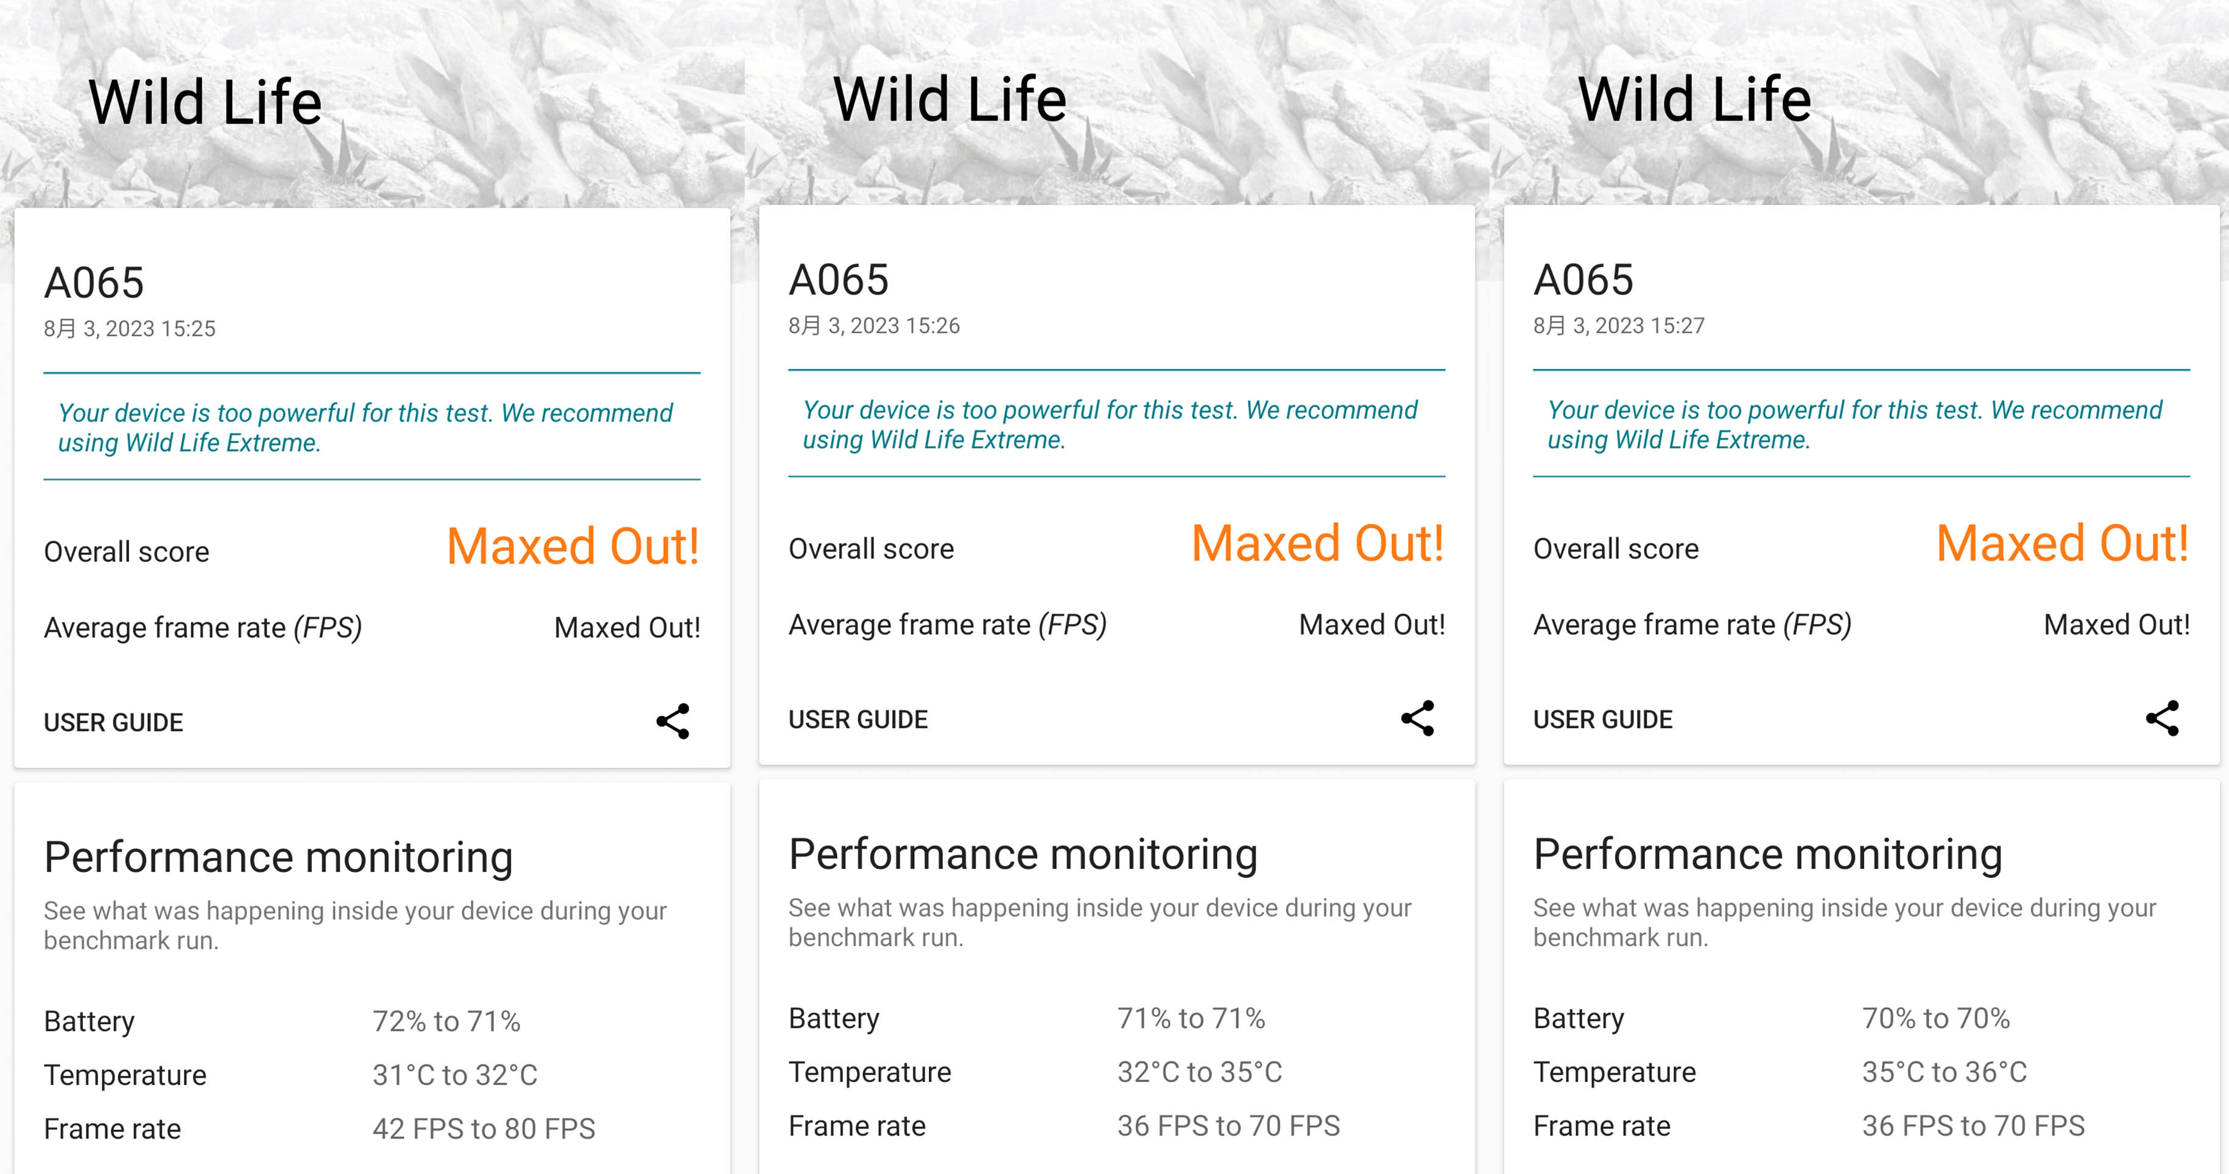
Task: Select the leftmost Wild Life title
Action: 205,103
